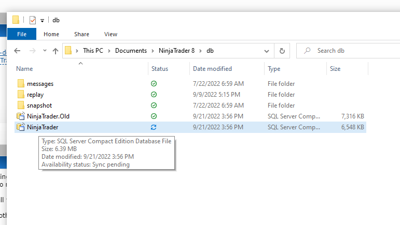
Task: Click sync pending icon for NinjaTrader
Action: [x=154, y=127]
